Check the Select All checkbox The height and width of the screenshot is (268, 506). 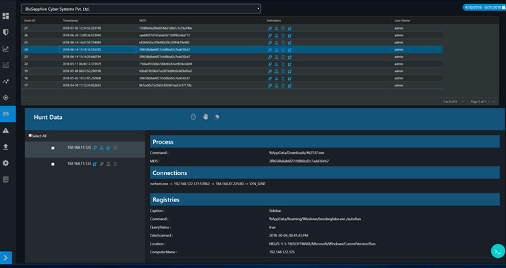(30, 135)
